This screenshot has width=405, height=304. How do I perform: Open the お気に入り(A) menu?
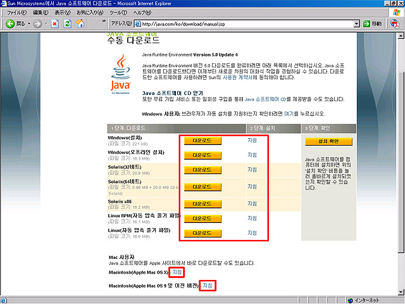[90, 13]
